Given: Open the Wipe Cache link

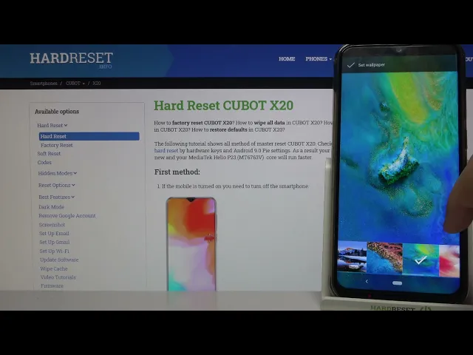Looking at the screenshot, I should 54,268.
